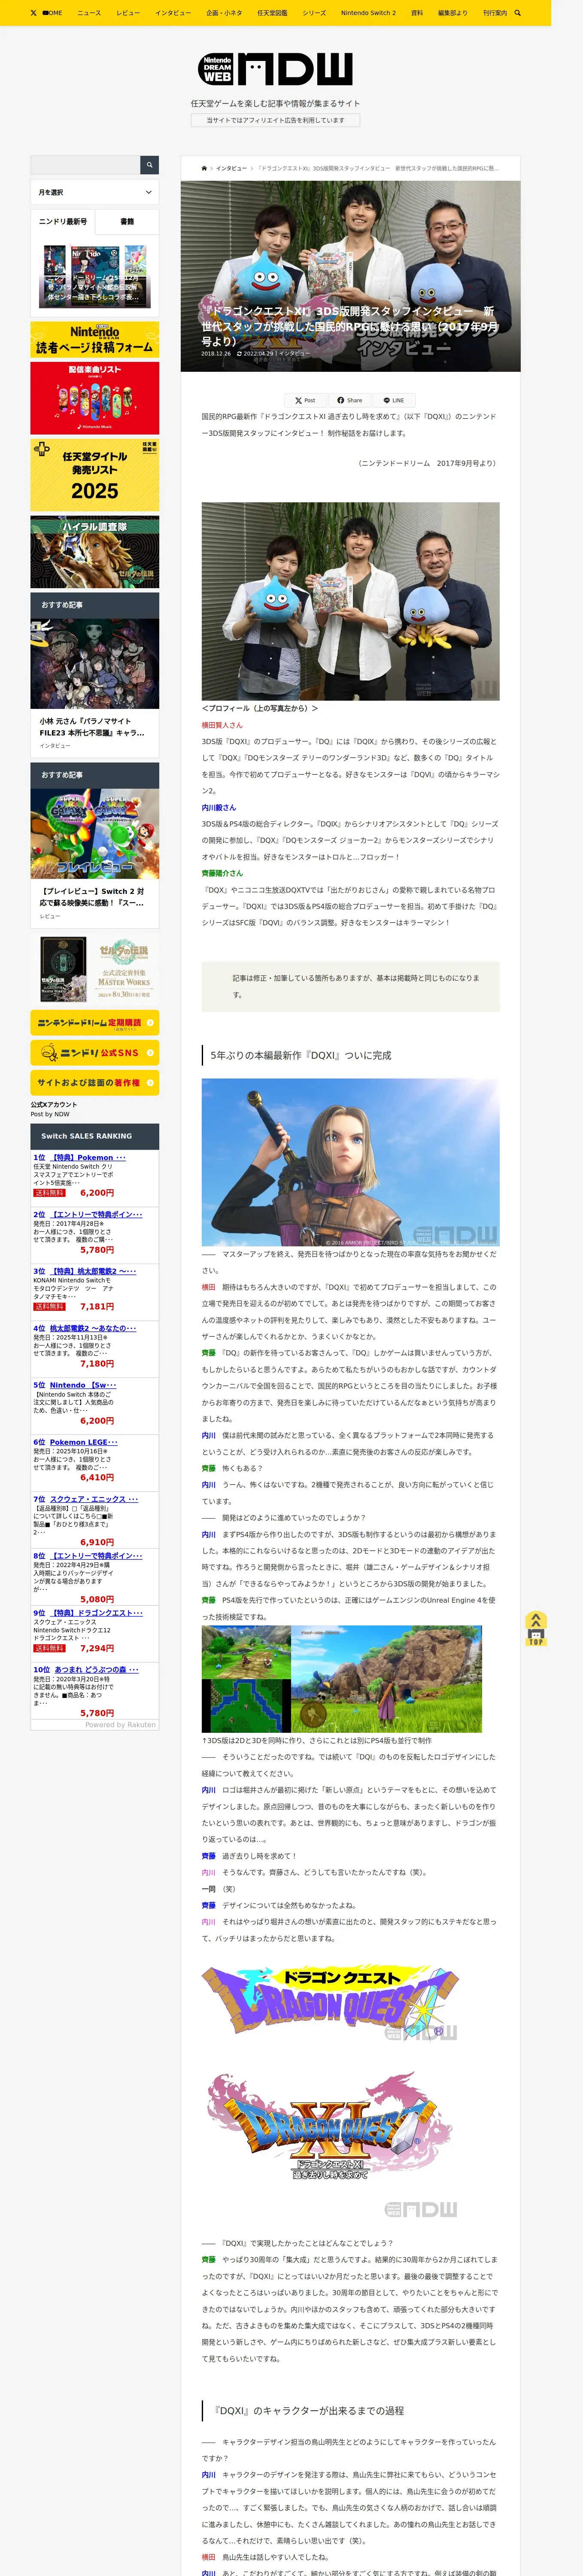Share the article with the LINE button
Image resolution: width=583 pixels, height=2576 pixels.
394,400
